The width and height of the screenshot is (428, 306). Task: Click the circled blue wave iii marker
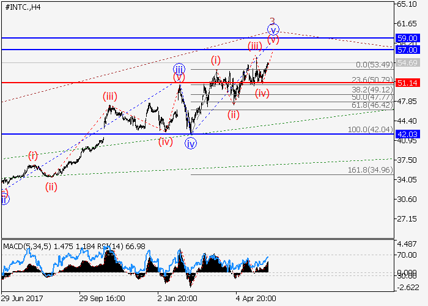pyautogui.click(x=179, y=69)
